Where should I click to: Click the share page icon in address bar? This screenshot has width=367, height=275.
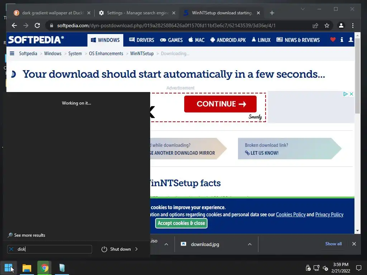tap(315, 25)
